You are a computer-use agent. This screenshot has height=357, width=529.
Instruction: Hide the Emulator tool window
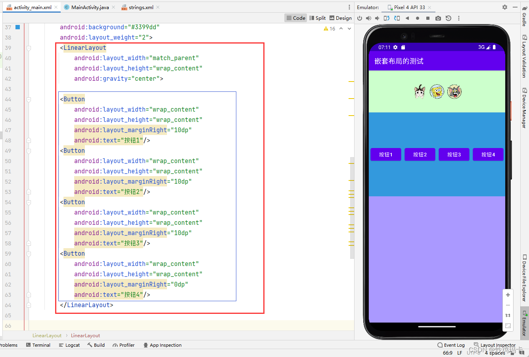point(515,7)
